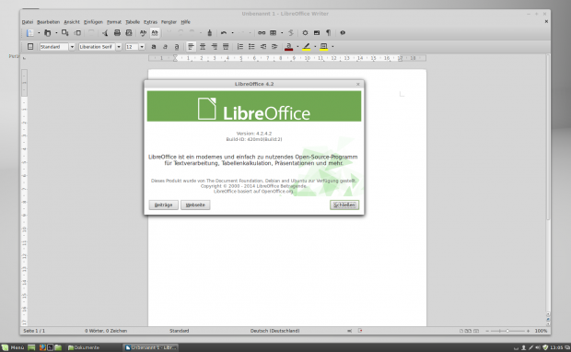Screen dimensions: 571x352
Task: Open the Mint Menü on taskbar
Action: pos(13,347)
